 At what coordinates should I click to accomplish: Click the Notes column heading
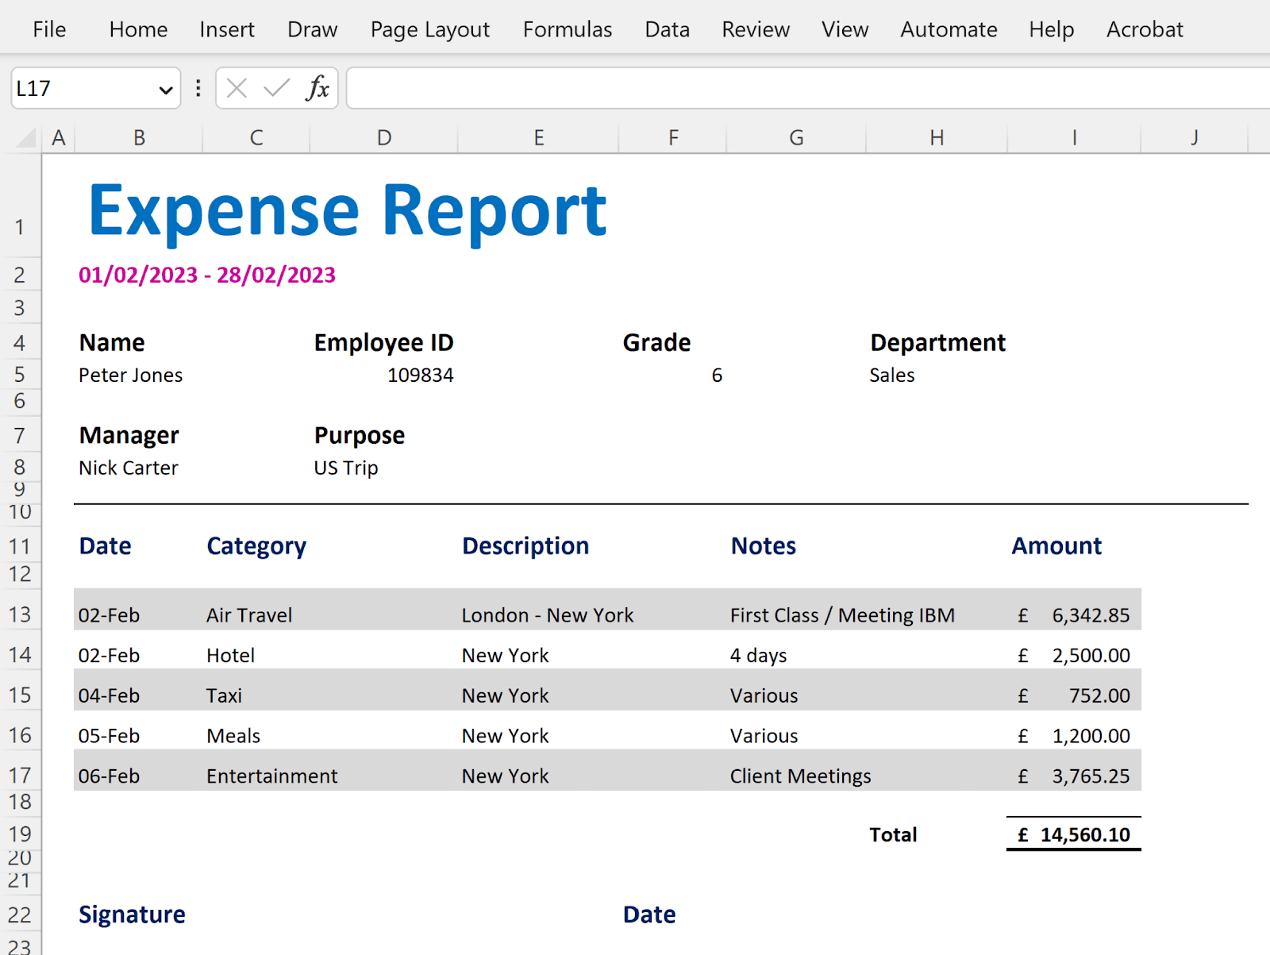[764, 546]
